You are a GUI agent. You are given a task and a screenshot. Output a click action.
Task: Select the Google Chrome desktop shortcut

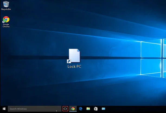click(x=6, y=19)
